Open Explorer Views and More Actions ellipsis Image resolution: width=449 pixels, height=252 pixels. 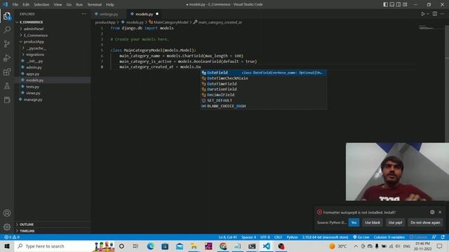[x=83, y=14]
